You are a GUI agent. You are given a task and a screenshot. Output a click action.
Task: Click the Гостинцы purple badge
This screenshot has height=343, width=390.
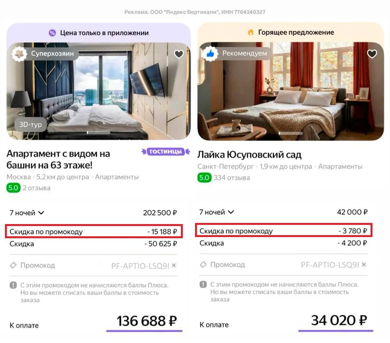[x=166, y=151]
